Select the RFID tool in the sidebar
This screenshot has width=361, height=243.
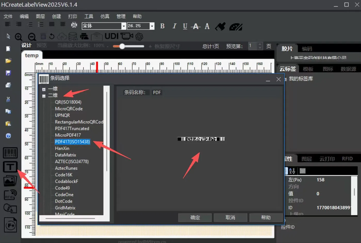coord(10,195)
